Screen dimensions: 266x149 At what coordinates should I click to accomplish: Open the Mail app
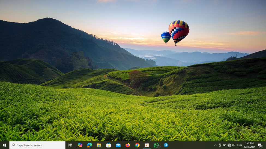(118, 145)
